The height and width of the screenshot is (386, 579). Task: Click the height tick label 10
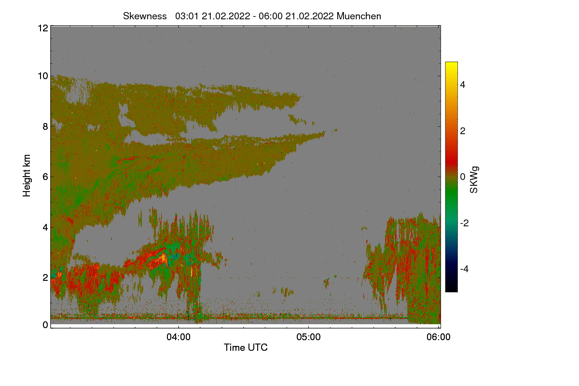(x=42, y=76)
